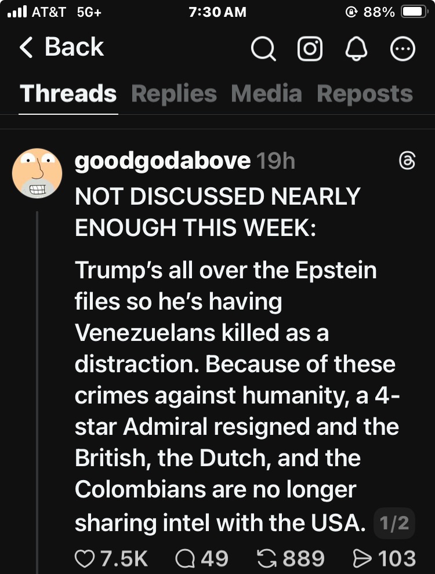
Task: Tap the goodgodabove profile avatar
Action: (37, 172)
